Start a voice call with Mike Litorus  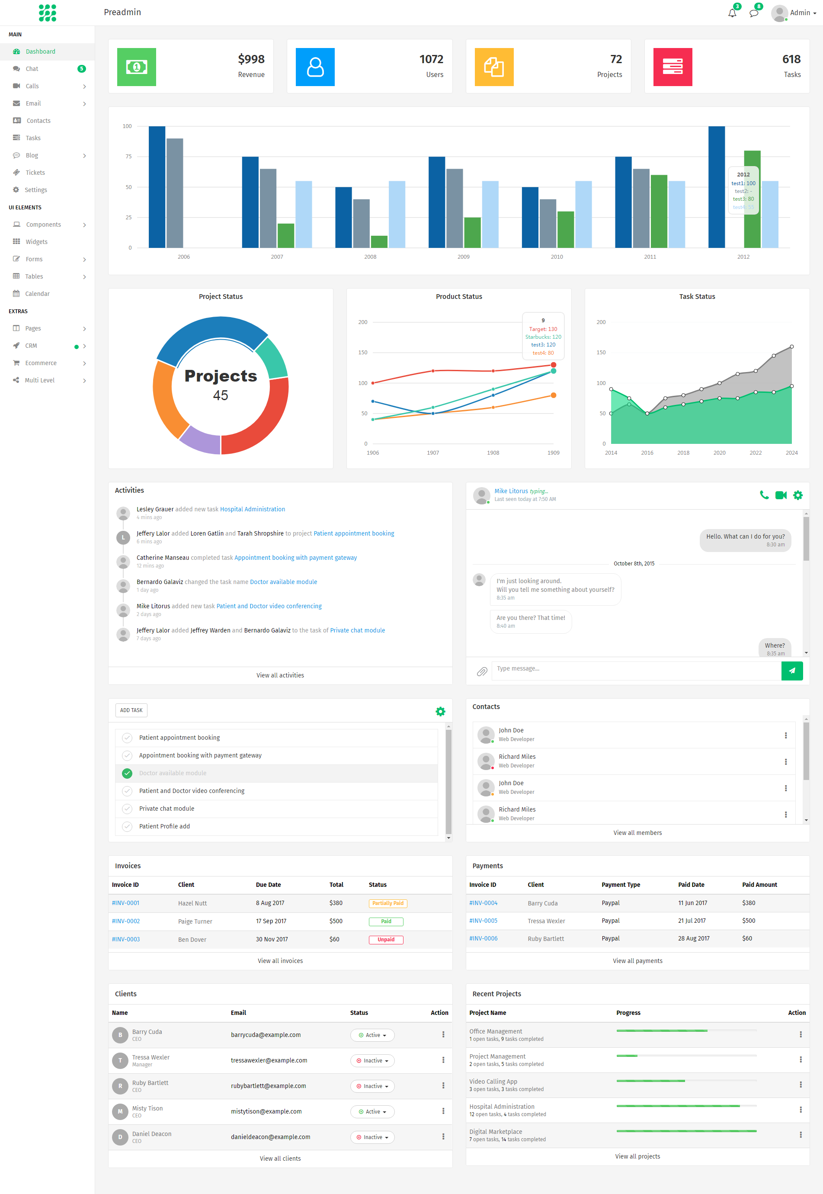click(x=764, y=495)
